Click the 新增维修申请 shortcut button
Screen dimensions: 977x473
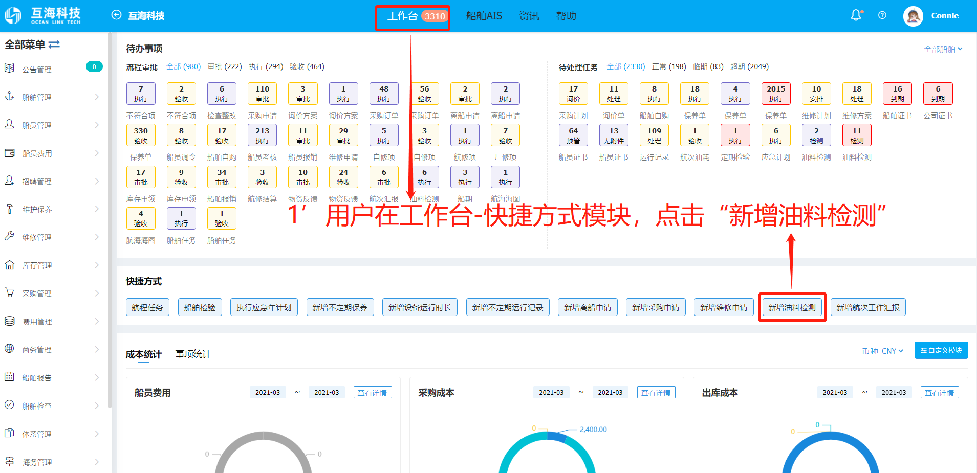pyautogui.click(x=724, y=307)
